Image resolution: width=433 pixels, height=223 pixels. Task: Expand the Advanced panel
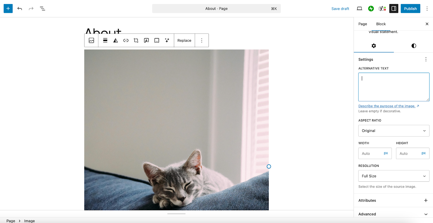(x=394, y=214)
